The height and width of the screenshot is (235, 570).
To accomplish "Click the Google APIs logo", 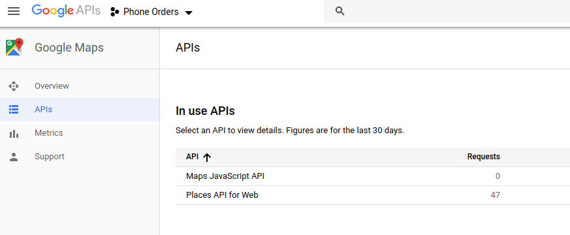I will pyautogui.click(x=66, y=11).
